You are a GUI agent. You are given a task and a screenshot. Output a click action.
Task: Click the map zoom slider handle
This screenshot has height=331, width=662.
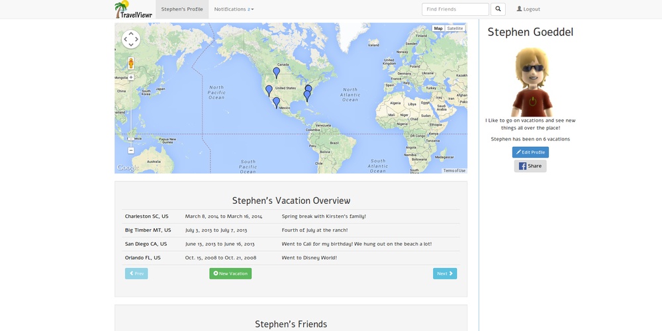(131, 138)
